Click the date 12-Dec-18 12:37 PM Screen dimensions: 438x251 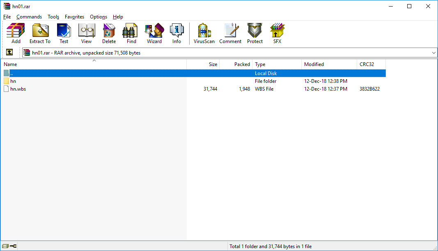pos(326,89)
